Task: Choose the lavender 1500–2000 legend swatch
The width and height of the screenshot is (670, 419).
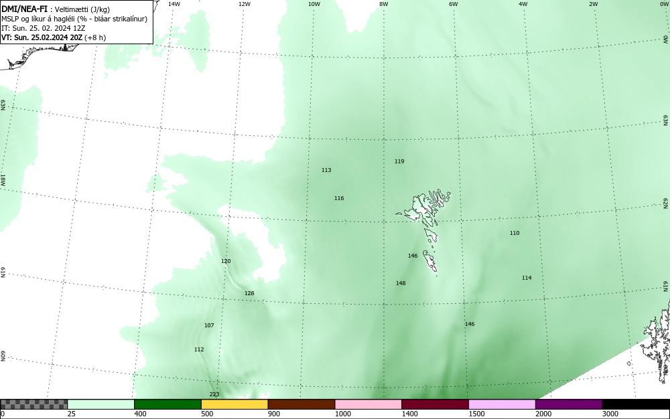Action: coord(502,404)
